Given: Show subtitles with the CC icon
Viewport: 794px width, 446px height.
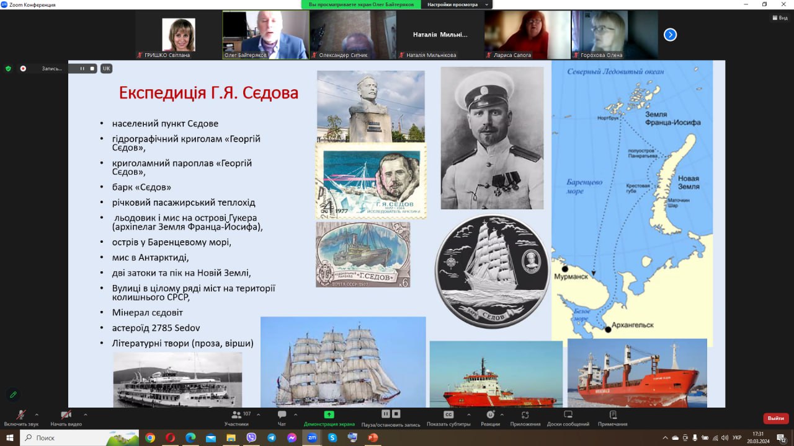Looking at the screenshot, I should click(x=448, y=414).
